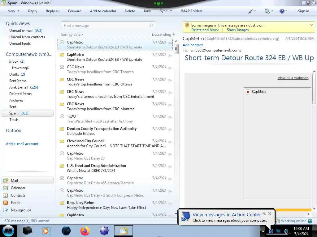This screenshot has width=317, height=237.
Task: Open the colorize paintbrush icon in toolbar
Action: [250, 11]
